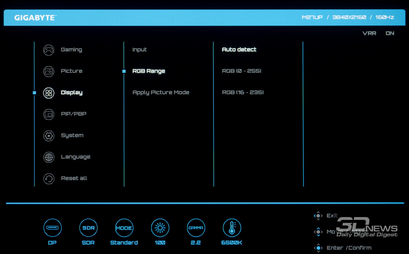This screenshot has width=409, height=254.
Task: Open Apply Picture Mode setting
Action: click(x=161, y=93)
